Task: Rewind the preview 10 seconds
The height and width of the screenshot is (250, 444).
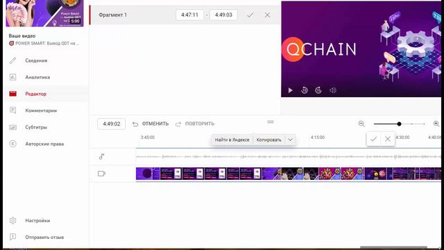Action: click(305, 90)
